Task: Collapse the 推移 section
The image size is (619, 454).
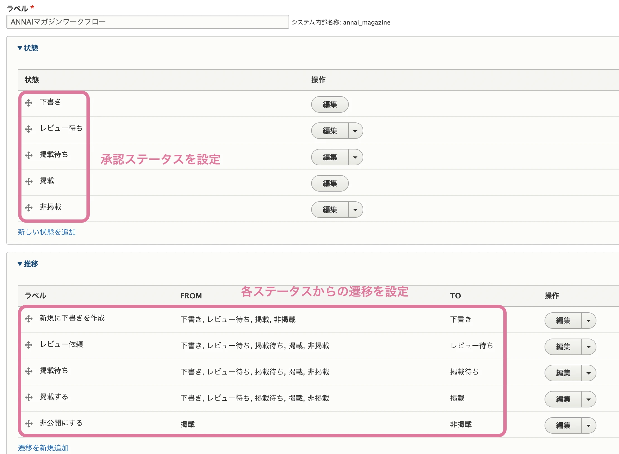Action: (x=28, y=264)
